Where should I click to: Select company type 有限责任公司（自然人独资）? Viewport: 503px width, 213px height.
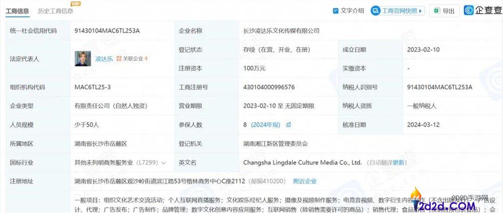coord(111,106)
